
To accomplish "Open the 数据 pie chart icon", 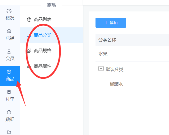I will 9,112.
